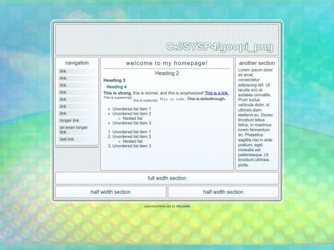Click the "this is subscript." text

pos(146,101)
